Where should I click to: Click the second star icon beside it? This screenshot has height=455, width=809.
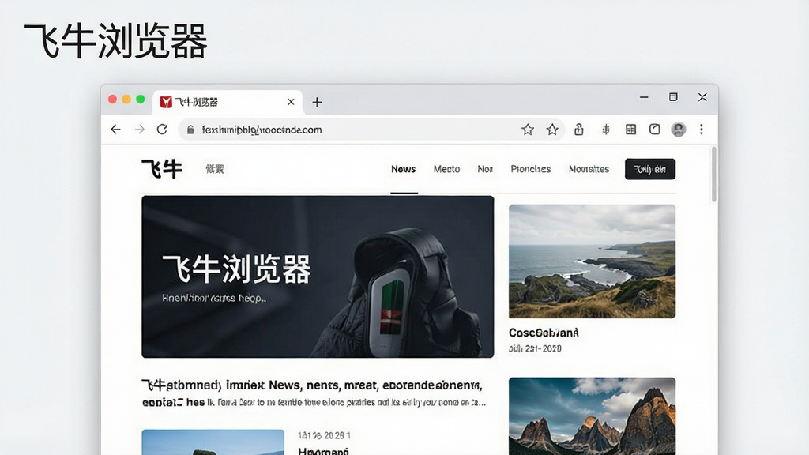pyautogui.click(x=552, y=130)
